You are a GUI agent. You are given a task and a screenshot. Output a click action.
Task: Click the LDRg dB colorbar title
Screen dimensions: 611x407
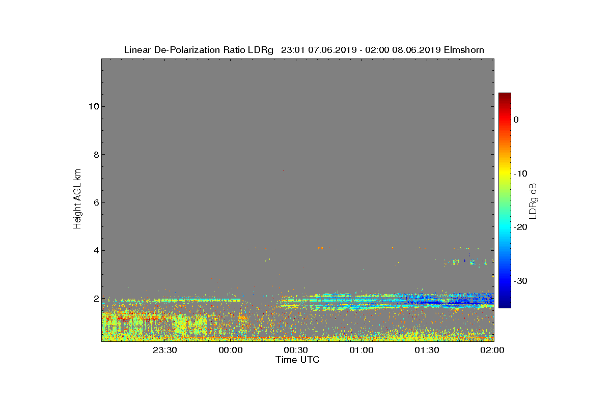pos(534,200)
